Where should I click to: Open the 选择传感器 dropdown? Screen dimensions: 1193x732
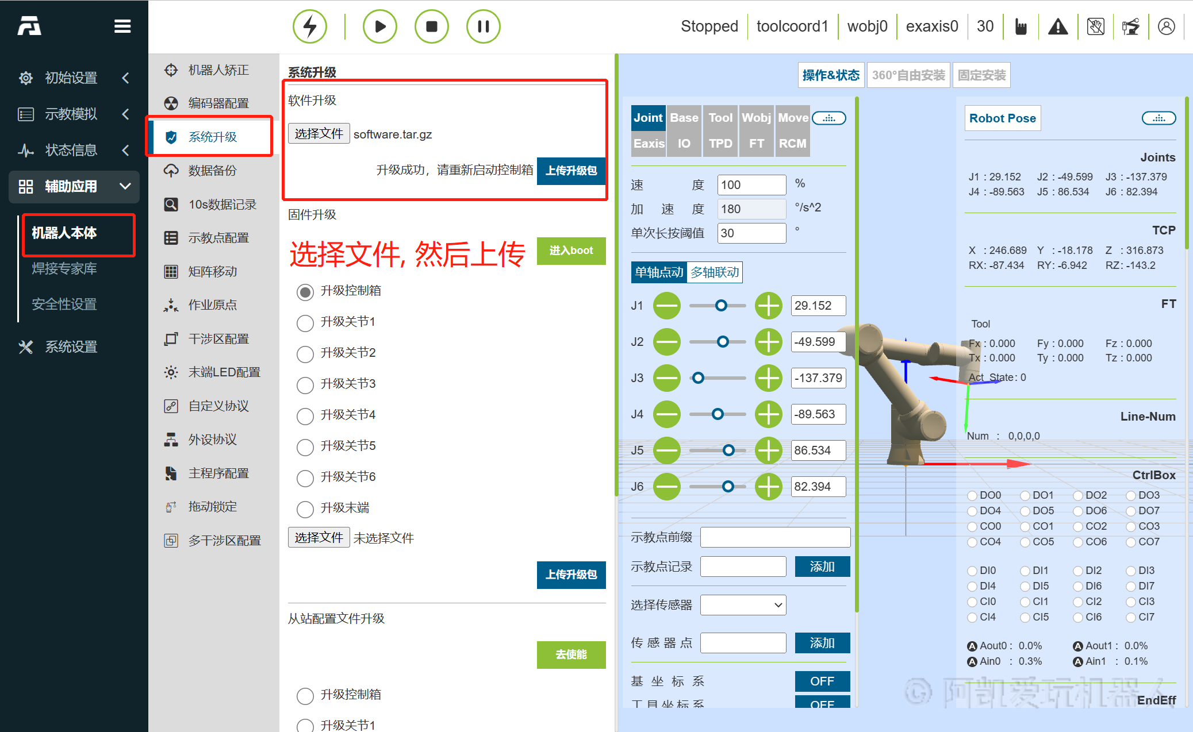[743, 605]
